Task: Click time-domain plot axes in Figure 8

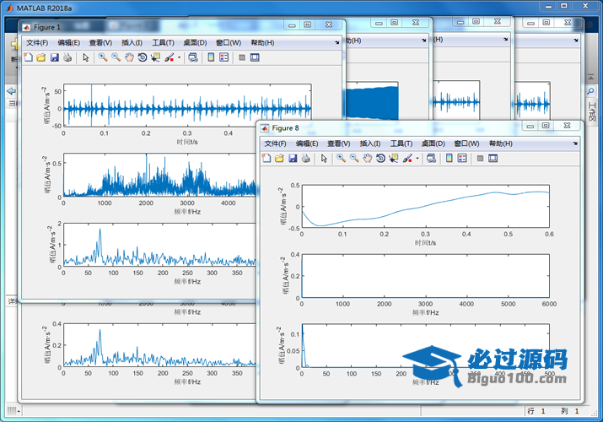Action: click(x=425, y=206)
